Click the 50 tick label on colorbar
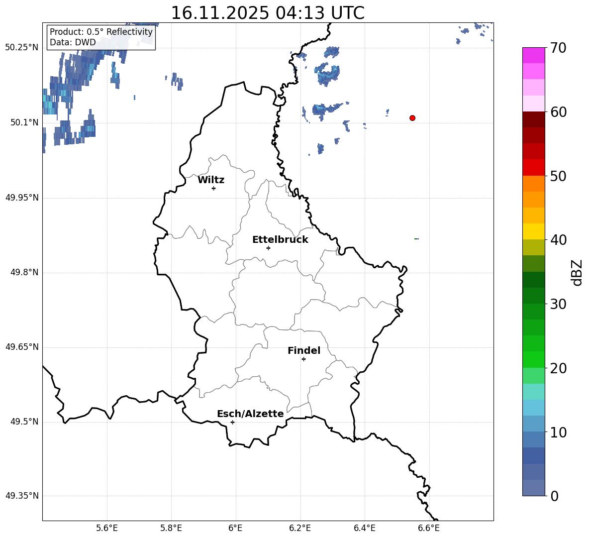 click(558, 176)
